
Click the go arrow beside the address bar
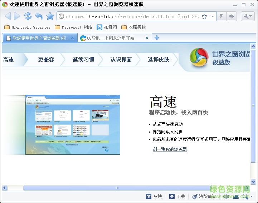click(232, 16)
